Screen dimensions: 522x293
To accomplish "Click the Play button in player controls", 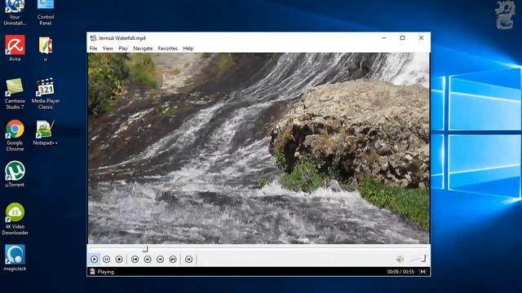I will (95, 259).
